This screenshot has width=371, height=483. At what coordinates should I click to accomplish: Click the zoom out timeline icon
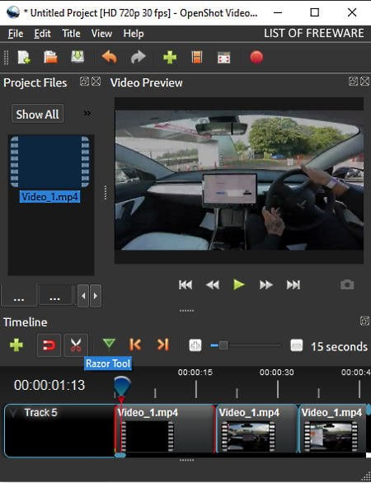297,345
